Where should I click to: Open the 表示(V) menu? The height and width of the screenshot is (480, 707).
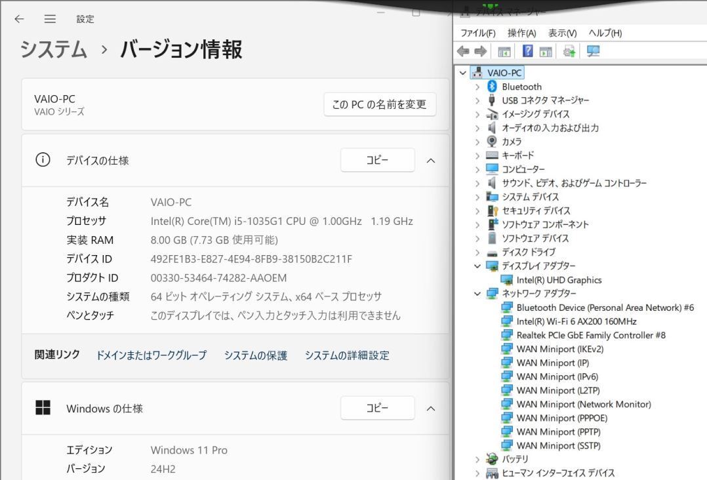click(562, 33)
